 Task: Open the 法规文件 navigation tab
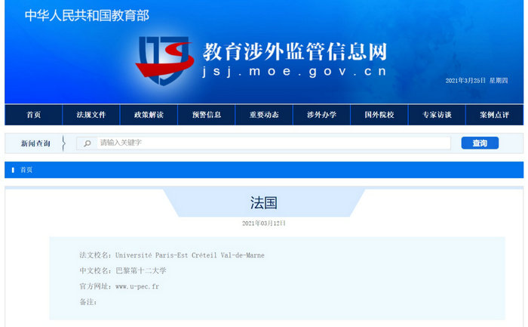point(91,115)
